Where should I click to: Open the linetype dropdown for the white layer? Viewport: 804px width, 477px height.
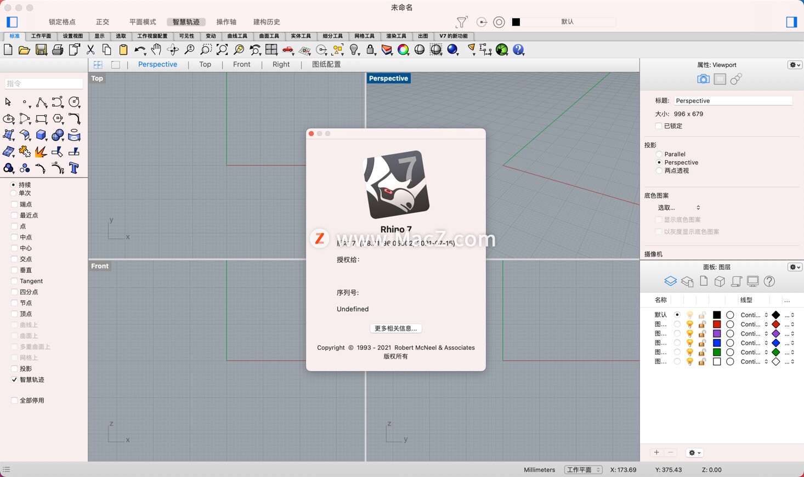pos(754,362)
